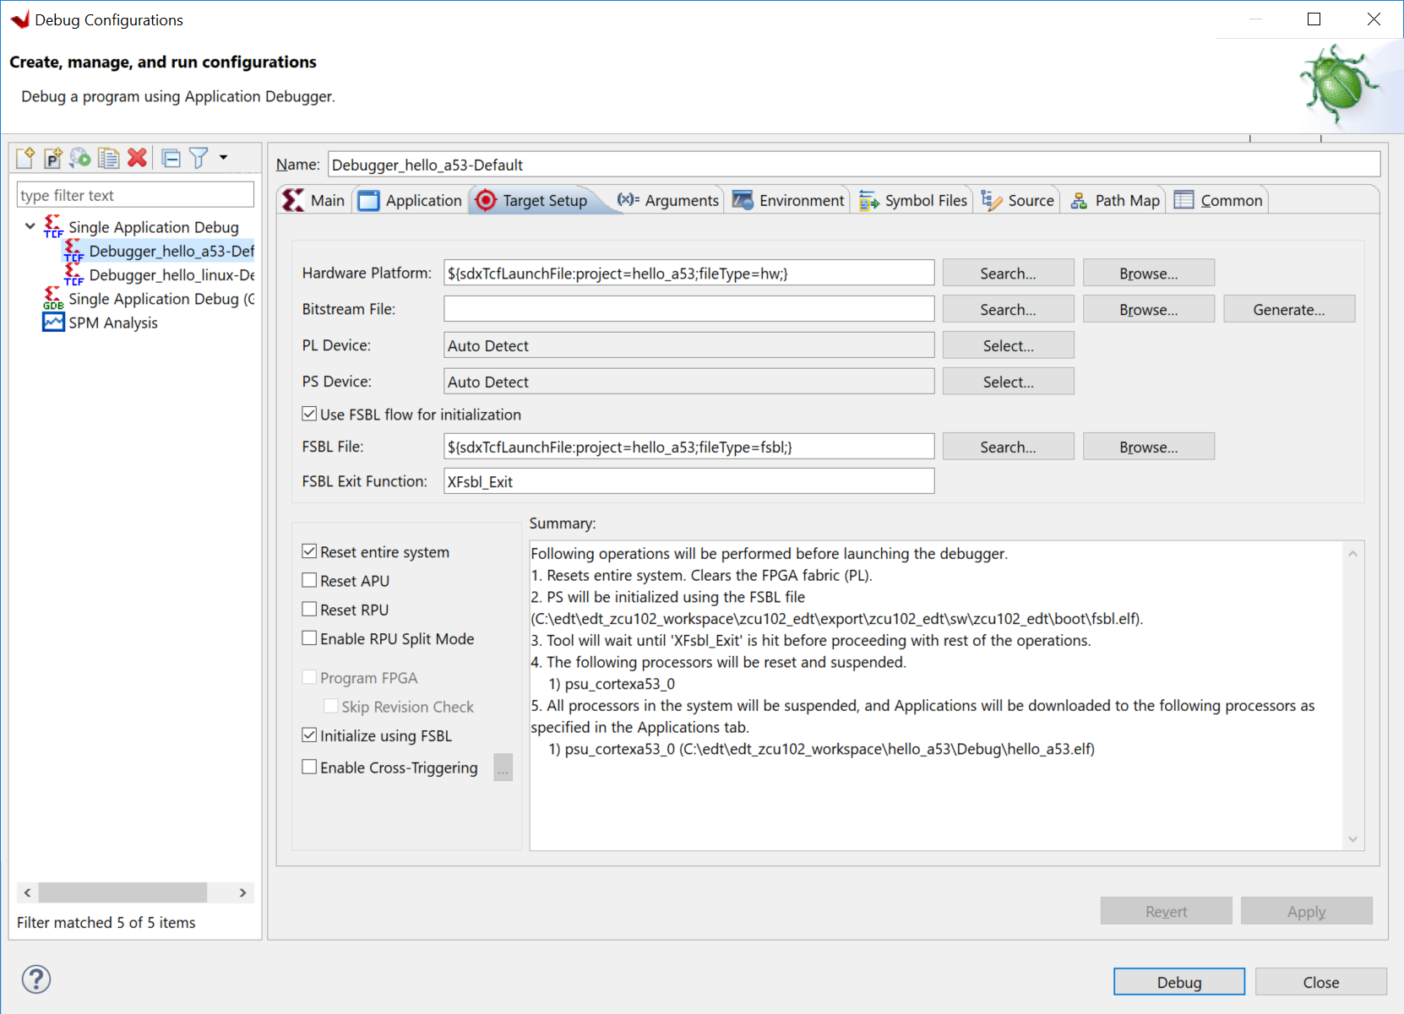1404x1014 pixels.
Task: Open the Target Setup tab
Action: (532, 200)
